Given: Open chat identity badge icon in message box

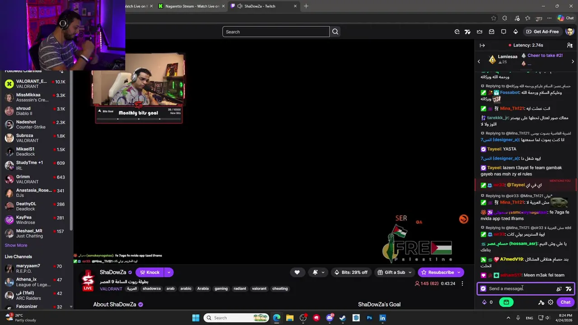Looking at the screenshot, I should point(483,289).
